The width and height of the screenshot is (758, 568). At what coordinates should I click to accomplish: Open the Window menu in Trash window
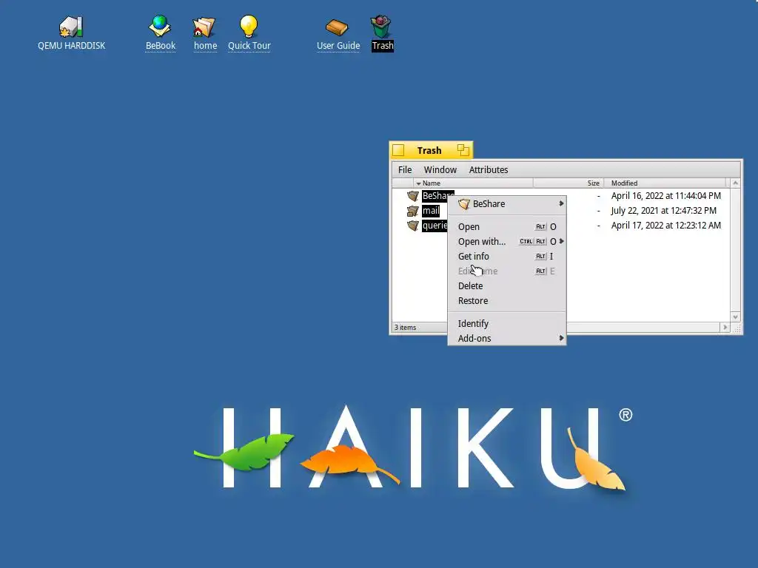[440, 169]
